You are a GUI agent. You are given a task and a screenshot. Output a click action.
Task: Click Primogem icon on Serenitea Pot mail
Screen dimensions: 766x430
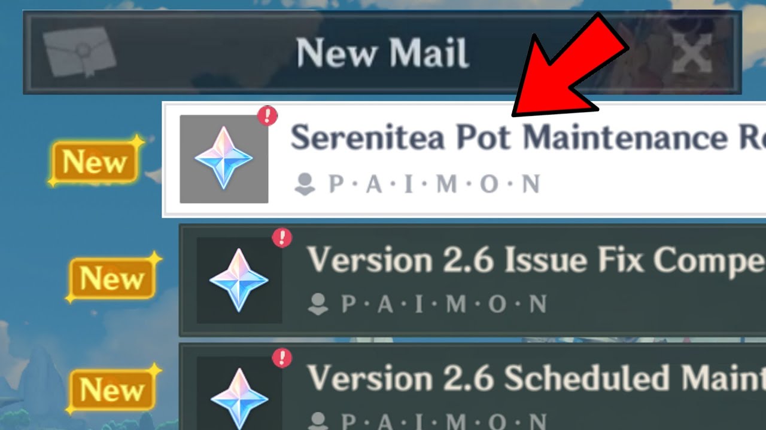224,158
